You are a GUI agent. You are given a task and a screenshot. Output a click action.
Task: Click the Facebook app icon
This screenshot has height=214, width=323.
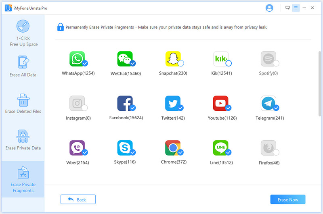125,103
